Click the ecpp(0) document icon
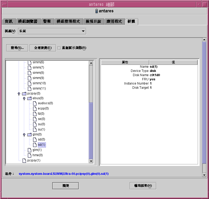 (x=35, y=109)
